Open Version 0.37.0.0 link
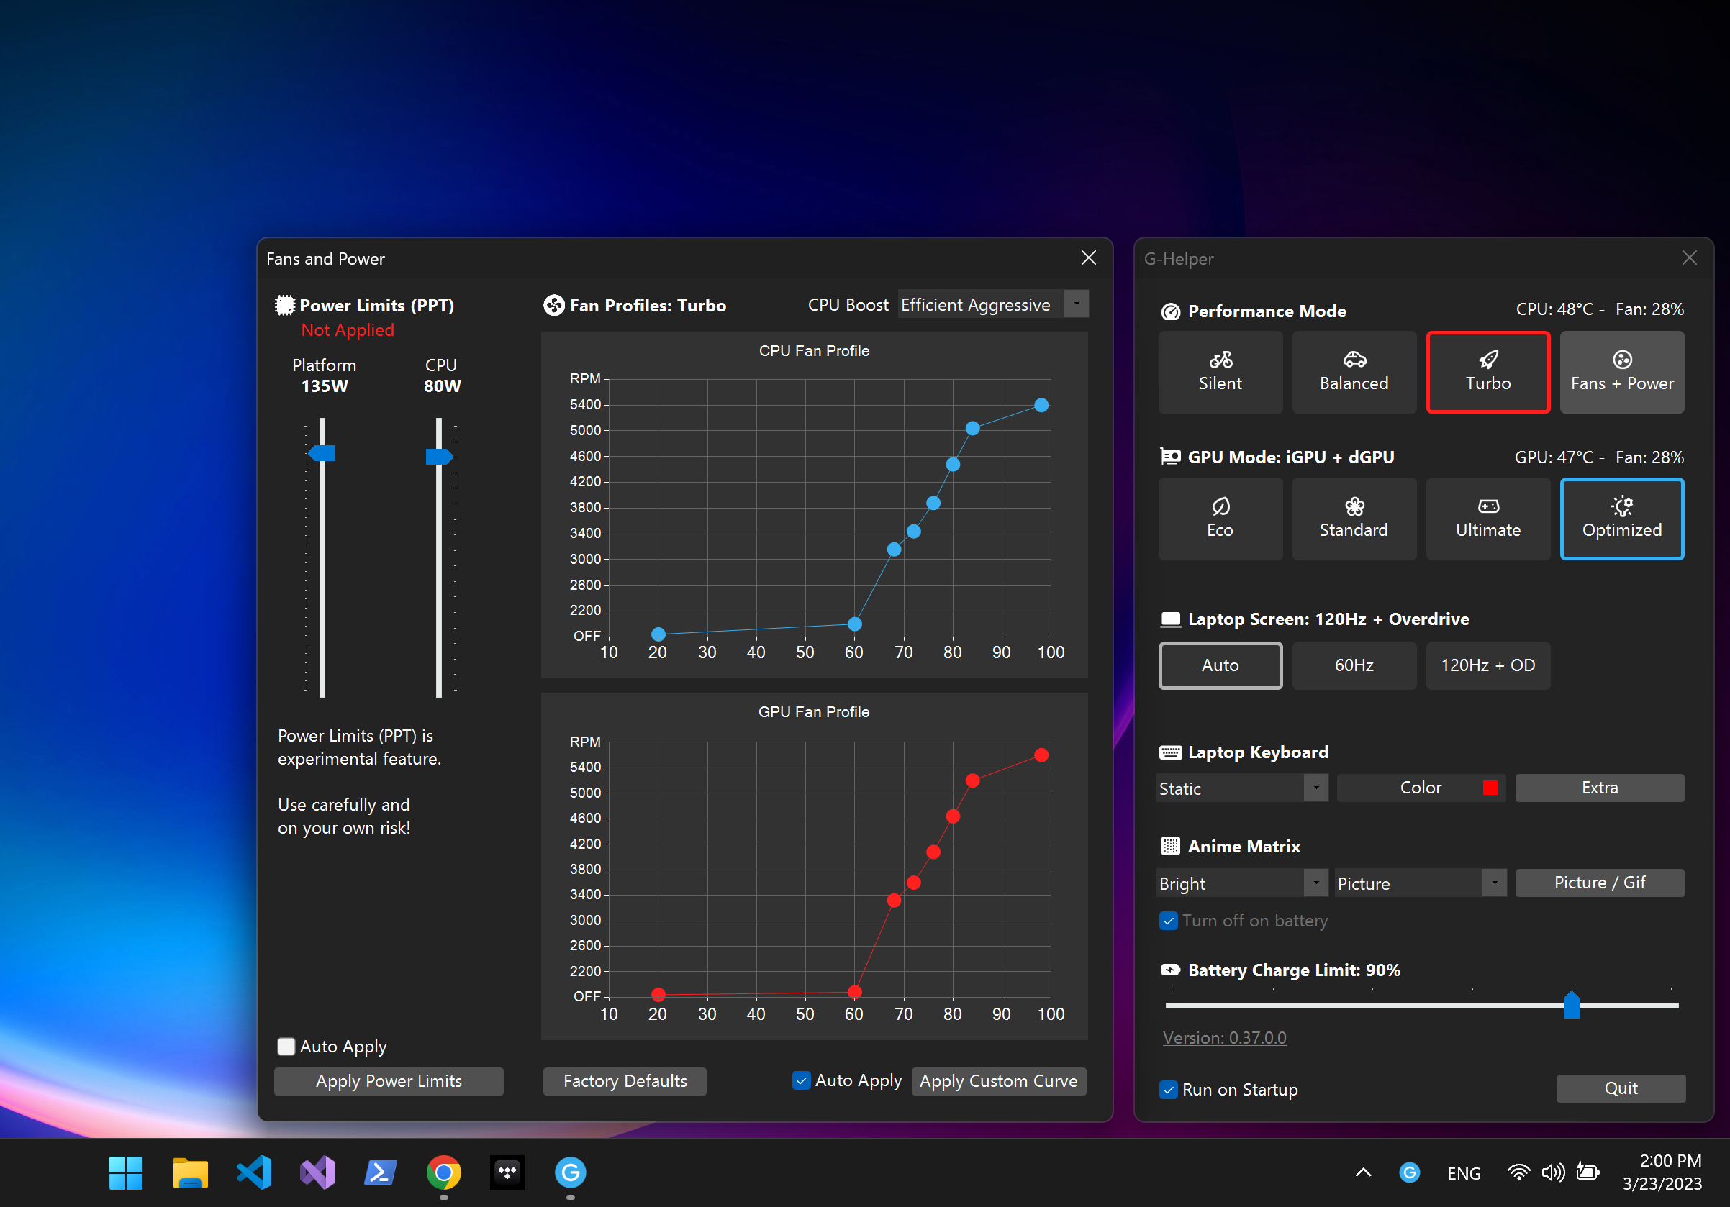This screenshot has width=1730, height=1207. [1224, 1037]
